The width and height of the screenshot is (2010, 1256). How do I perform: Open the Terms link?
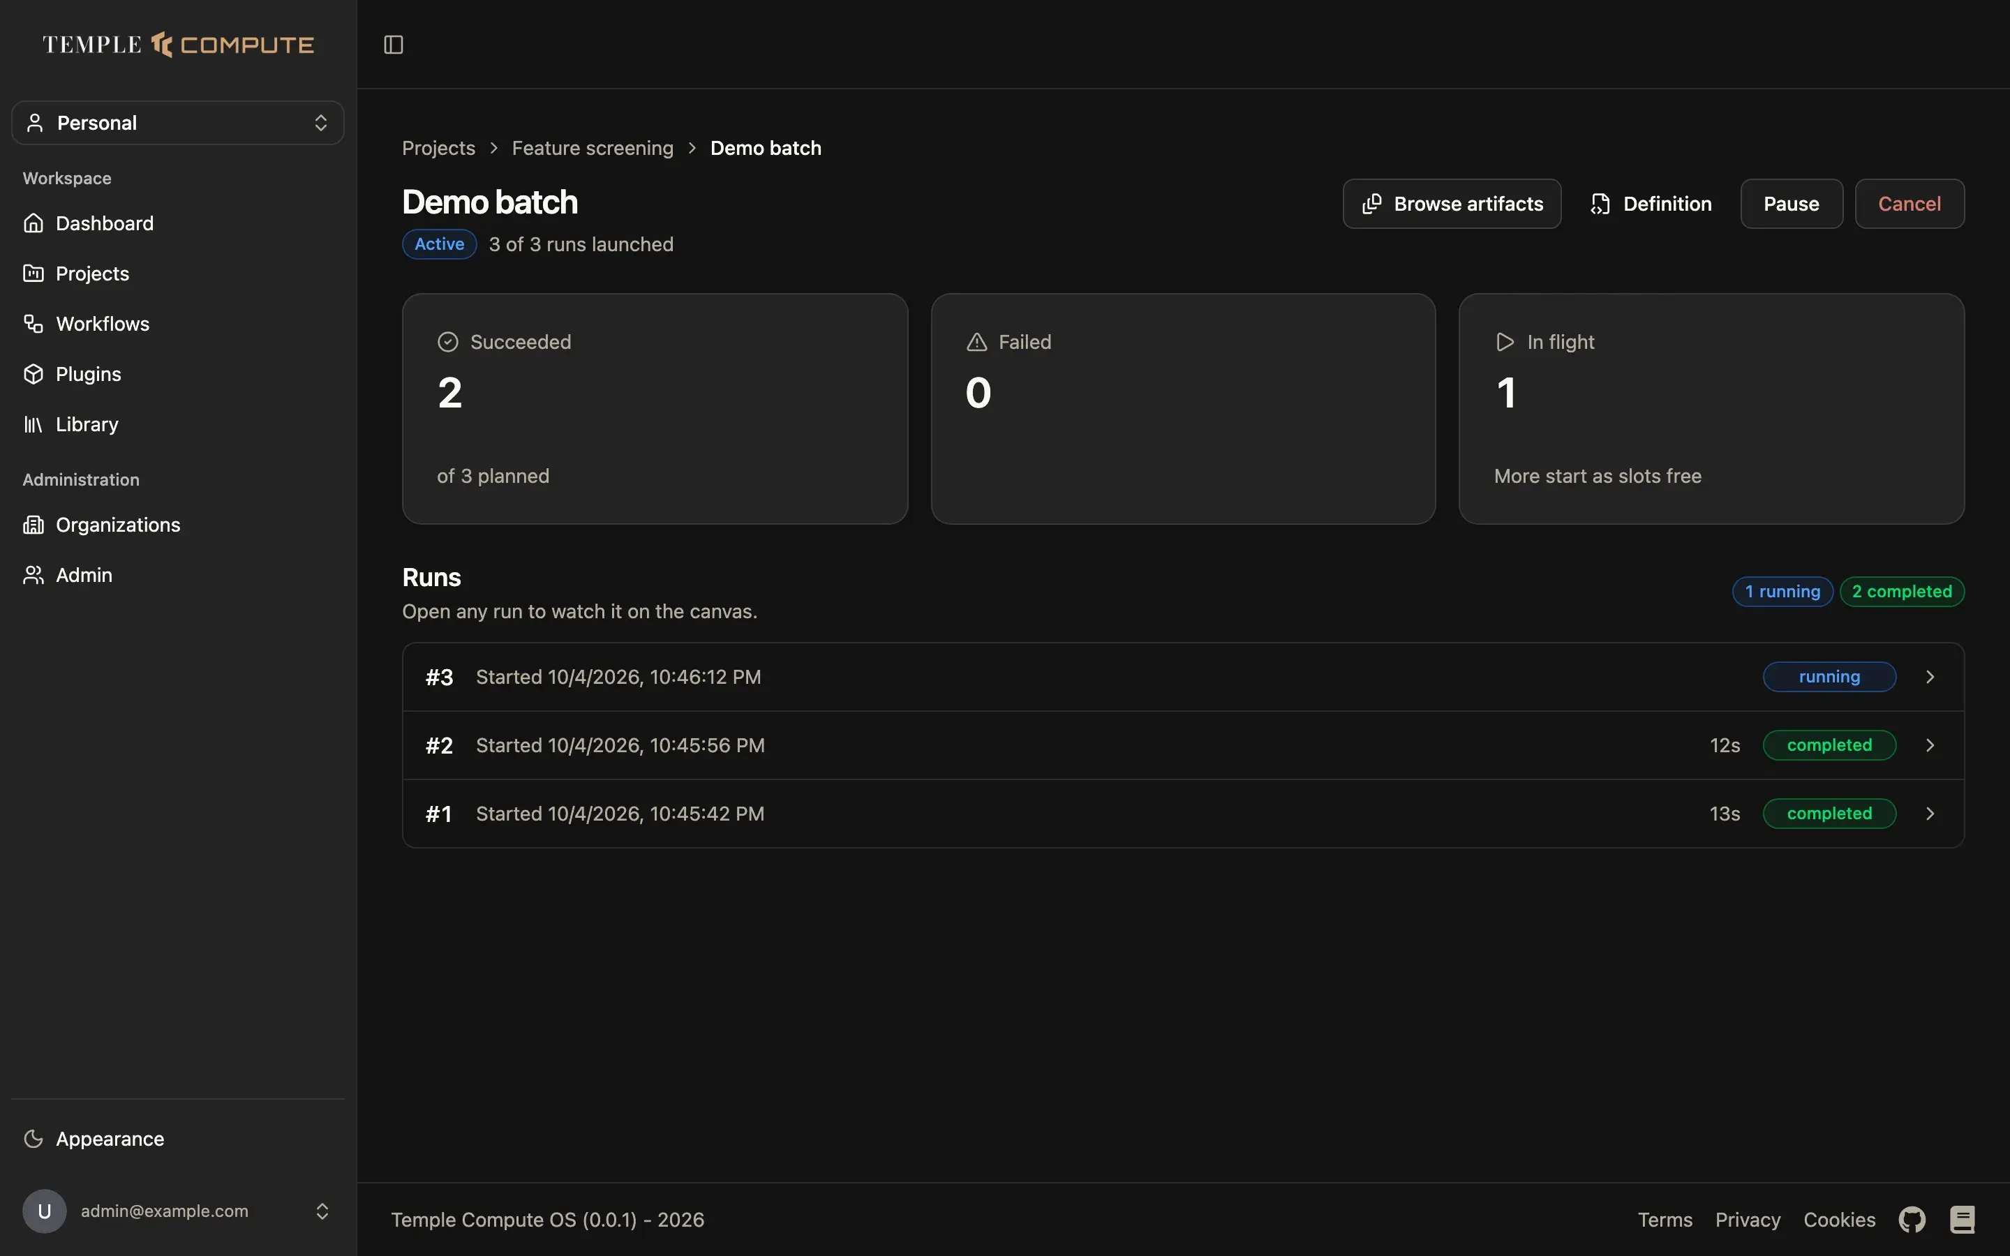1665,1220
